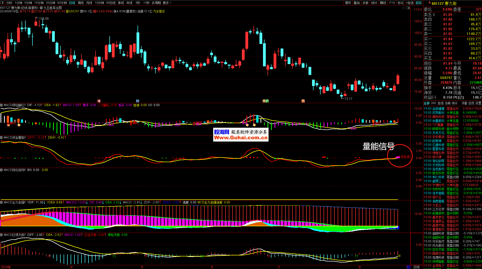Open the 设置 option in alerts panel

point(478,103)
